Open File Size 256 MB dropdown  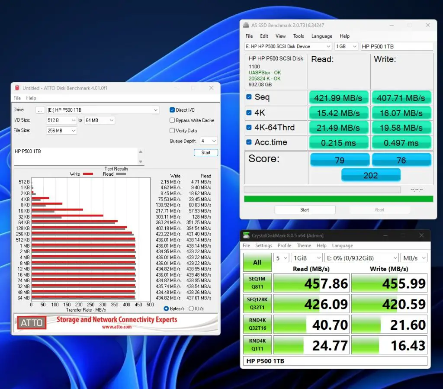point(61,131)
